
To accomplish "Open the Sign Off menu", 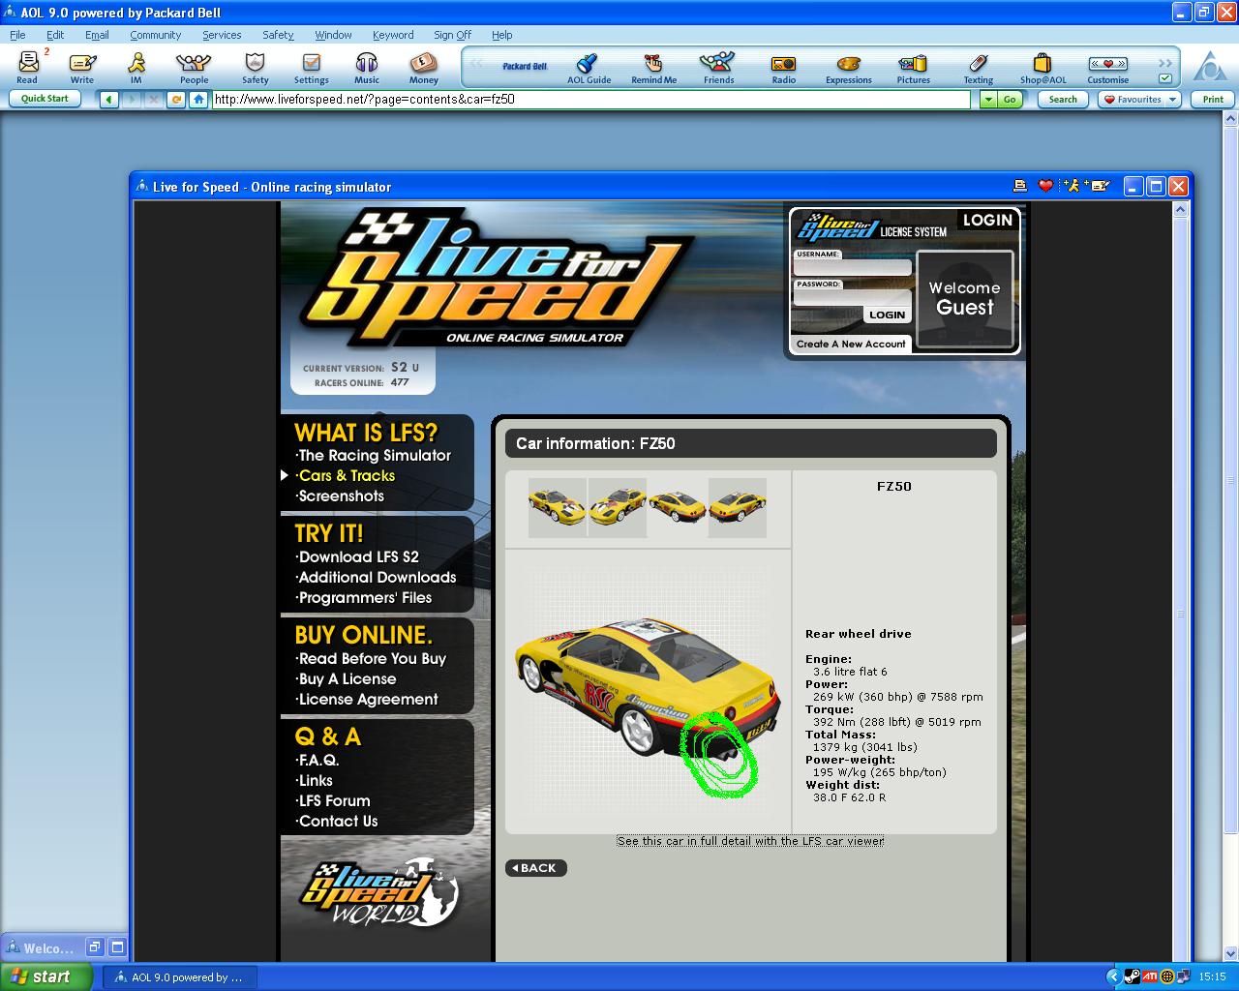I will 452,35.
